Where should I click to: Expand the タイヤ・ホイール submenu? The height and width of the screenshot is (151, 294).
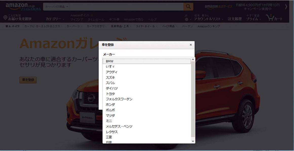tap(146, 26)
